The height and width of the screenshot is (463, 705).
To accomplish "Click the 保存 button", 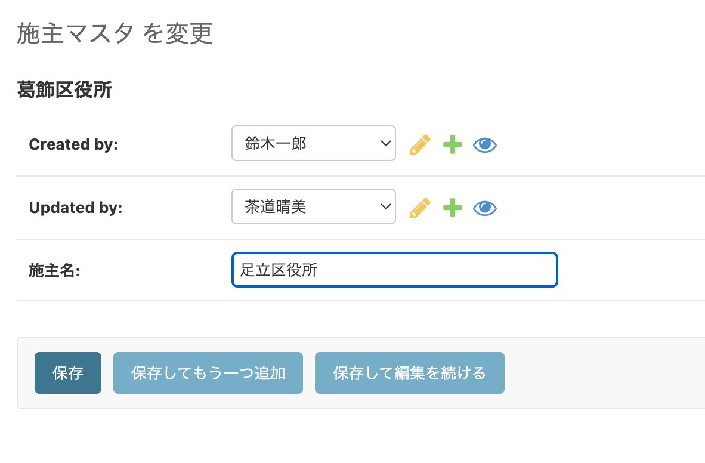I will coord(68,373).
